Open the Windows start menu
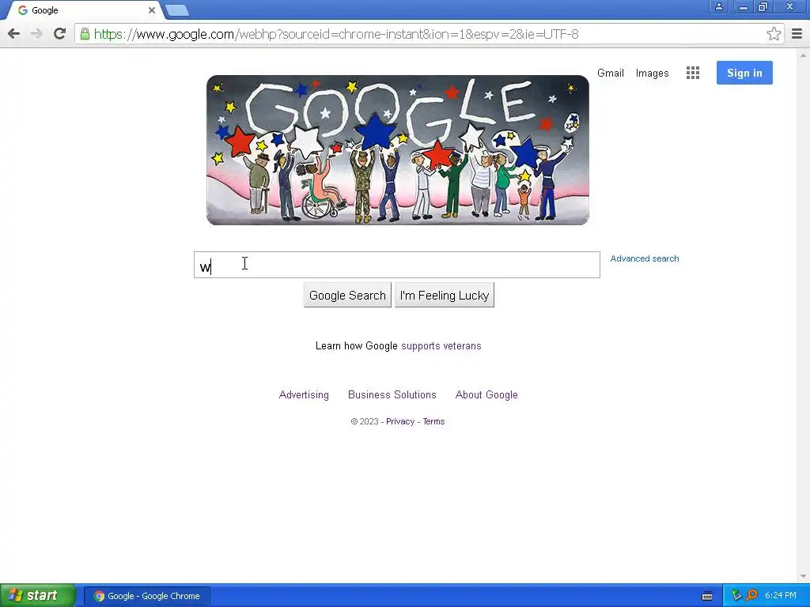Image resolution: width=810 pixels, height=607 pixels. pyautogui.click(x=38, y=595)
